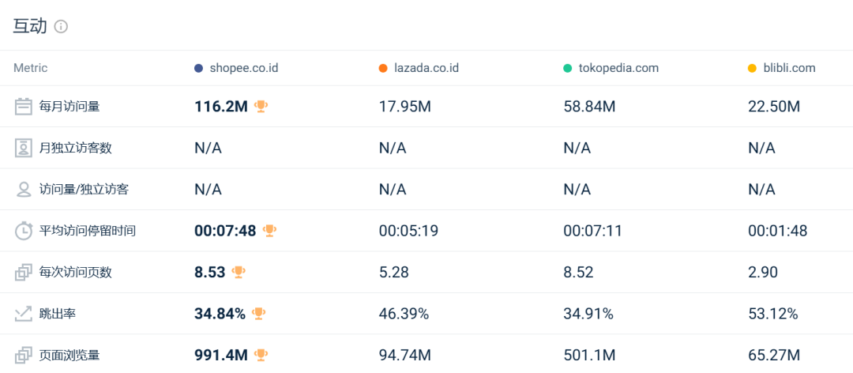The width and height of the screenshot is (853, 373).
Task: Click N/A under shopee in 月独立访客数 row
Action: [208, 148]
